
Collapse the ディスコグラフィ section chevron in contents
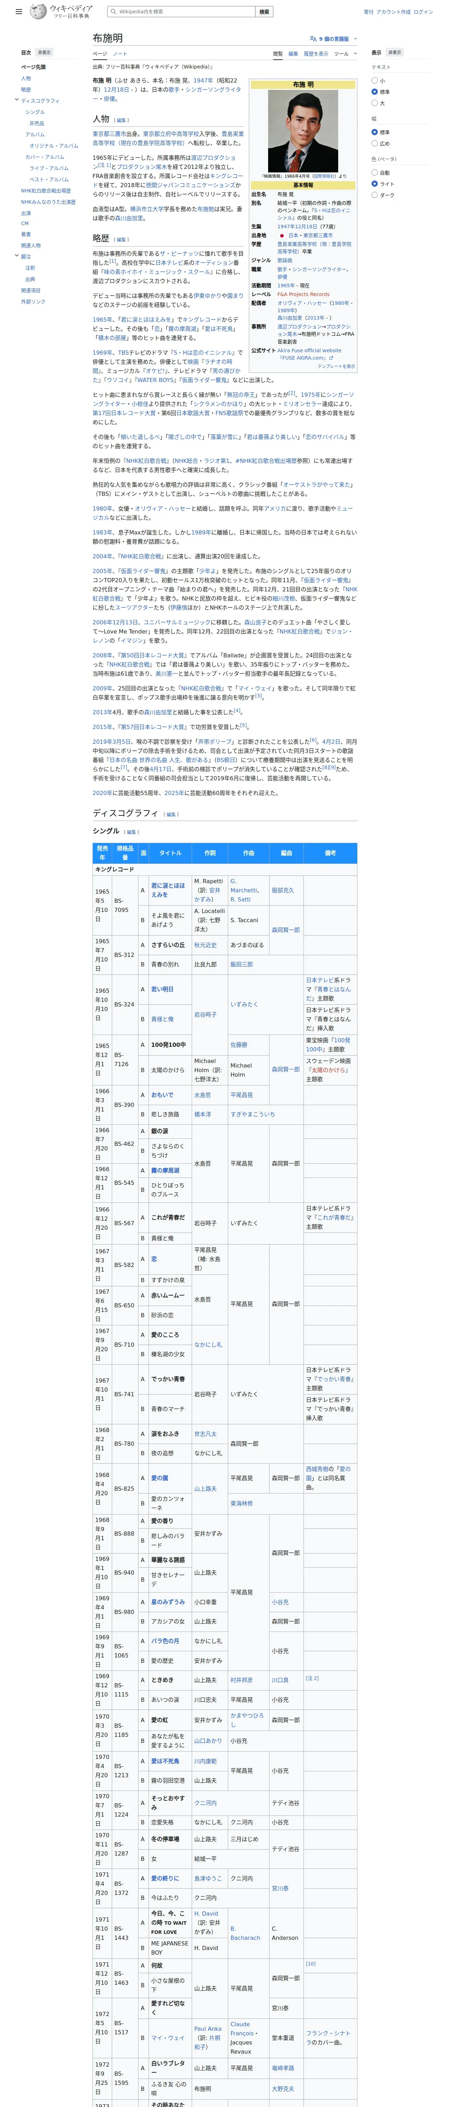(16, 100)
